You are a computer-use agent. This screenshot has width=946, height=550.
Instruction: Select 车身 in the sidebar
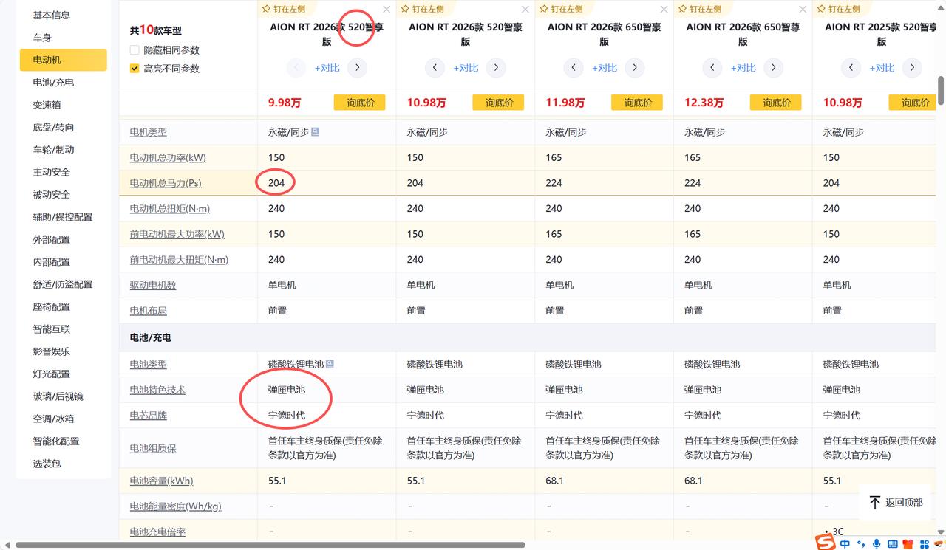coord(42,38)
